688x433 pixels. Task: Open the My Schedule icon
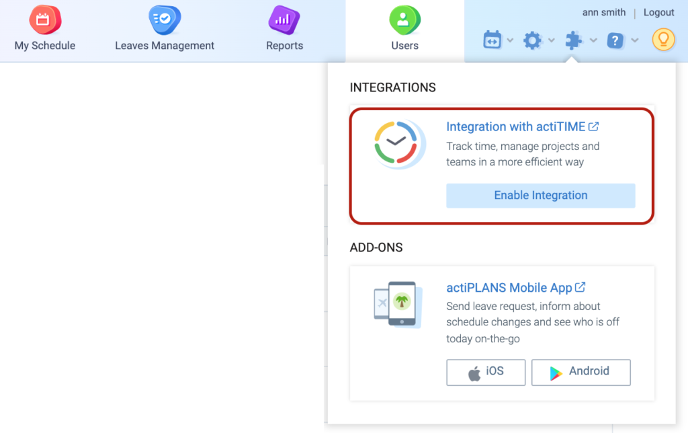point(44,19)
